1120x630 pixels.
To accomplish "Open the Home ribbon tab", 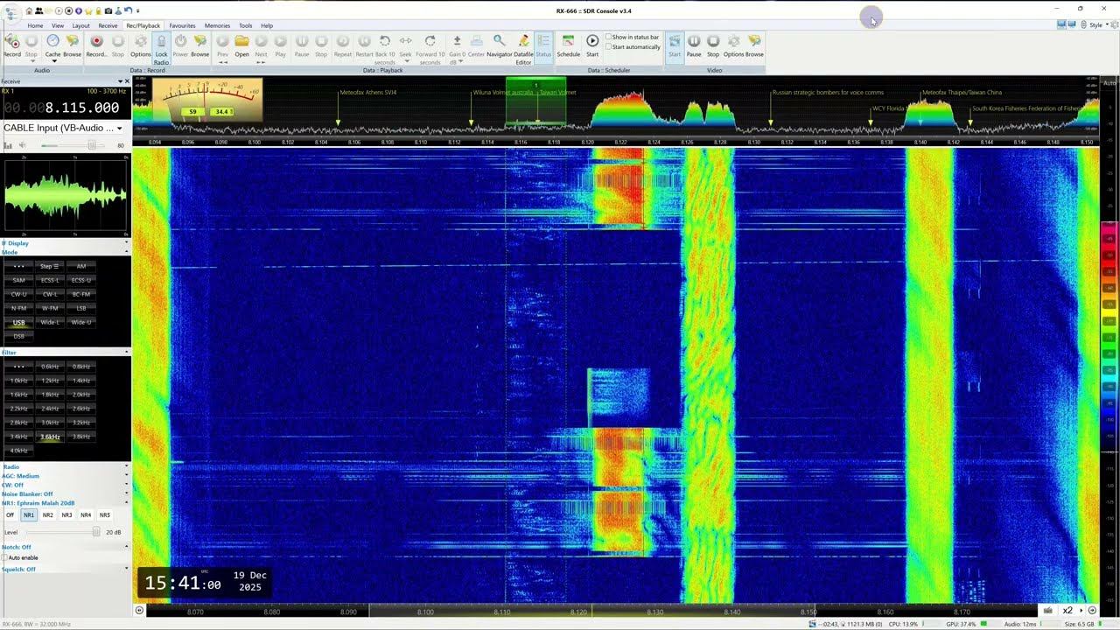I will pyautogui.click(x=35, y=25).
